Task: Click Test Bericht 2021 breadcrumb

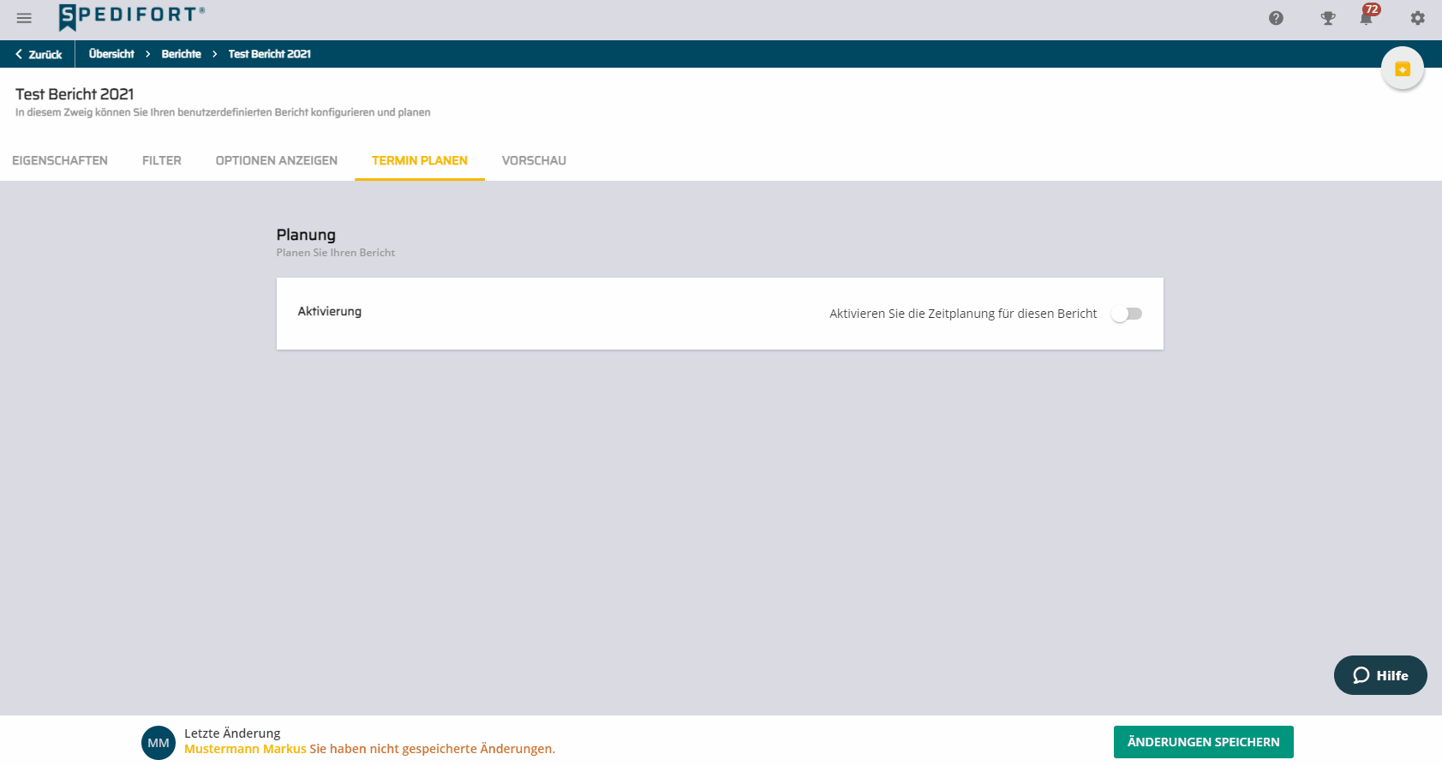Action: point(270,54)
